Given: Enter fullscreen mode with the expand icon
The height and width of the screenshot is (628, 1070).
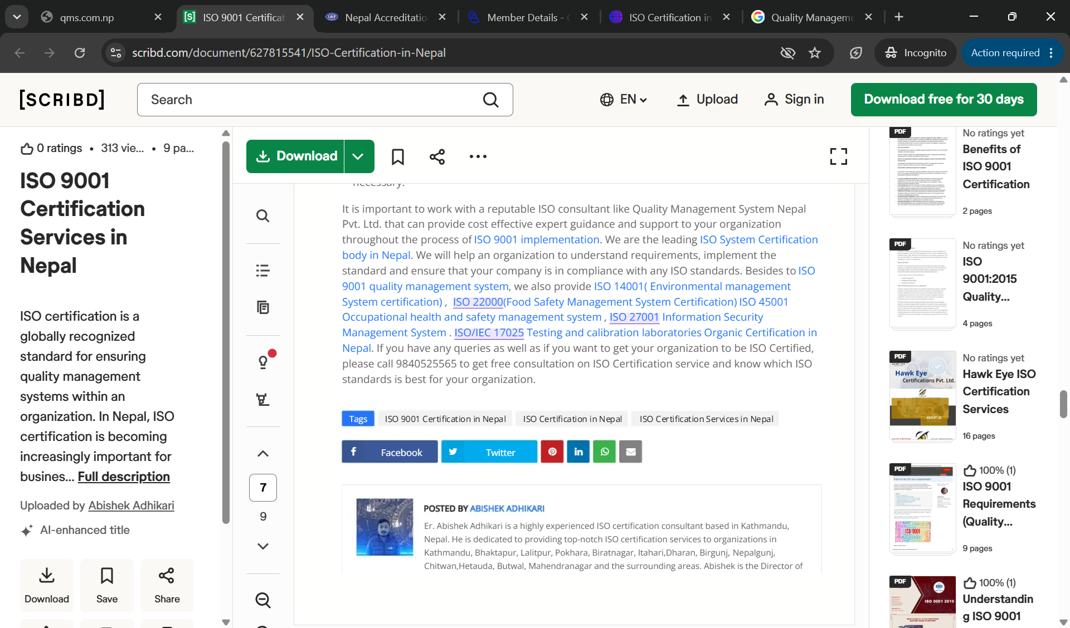Looking at the screenshot, I should click(x=838, y=156).
